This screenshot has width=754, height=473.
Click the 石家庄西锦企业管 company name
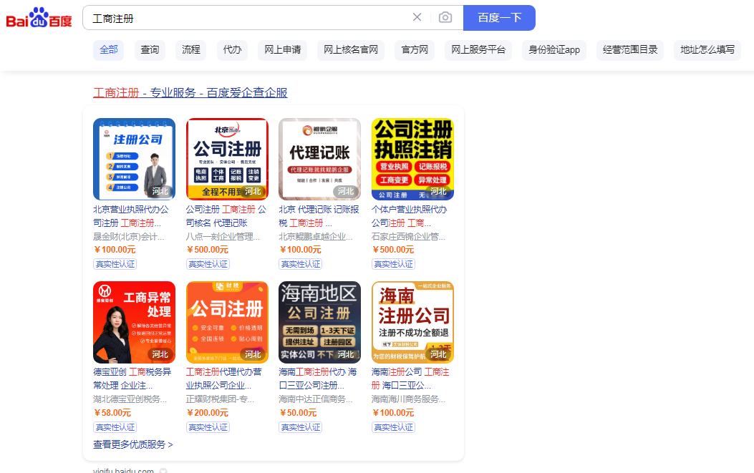(x=409, y=236)
